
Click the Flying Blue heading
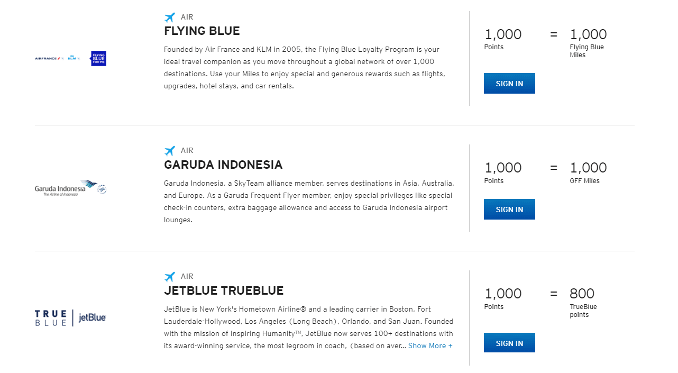(x=202, y=31)
